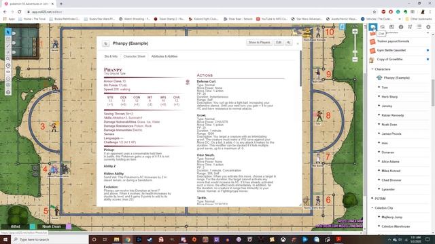435x244 pixels.
Task: Reload the page in browser
Action: tap(19, 12)
